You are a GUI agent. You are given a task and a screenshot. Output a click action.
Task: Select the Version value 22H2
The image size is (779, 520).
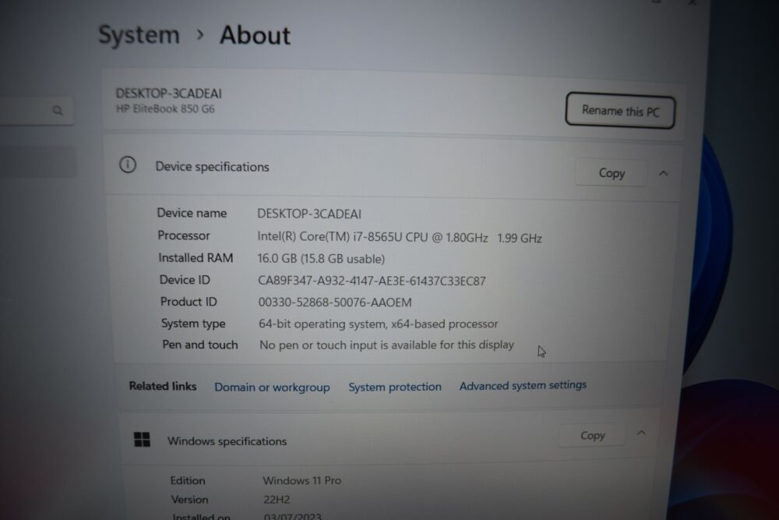pos(277,500)
